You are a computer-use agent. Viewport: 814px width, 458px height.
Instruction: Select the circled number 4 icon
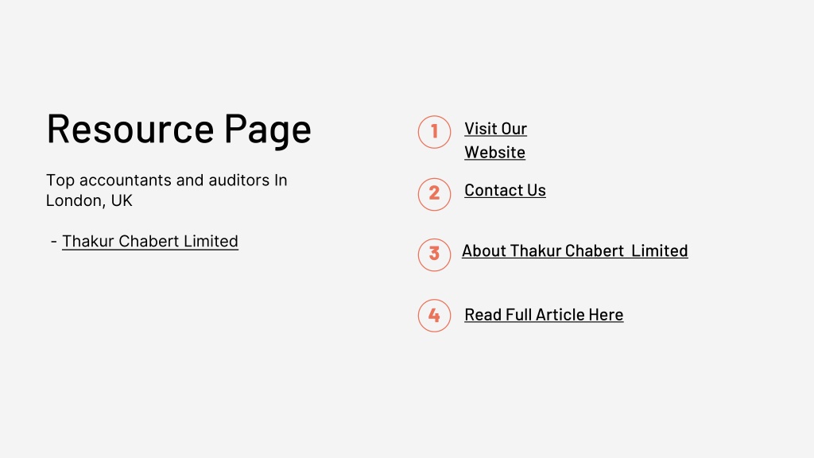point(434,316)
